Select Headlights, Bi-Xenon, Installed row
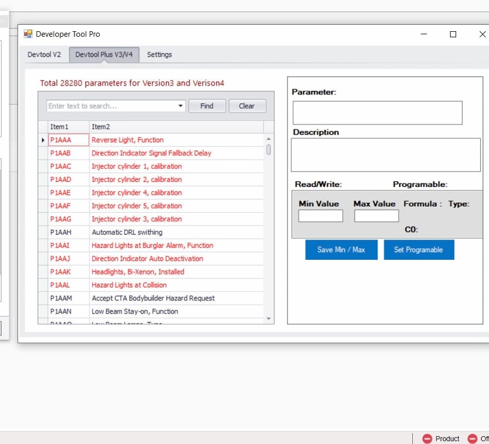 [176, 272]
